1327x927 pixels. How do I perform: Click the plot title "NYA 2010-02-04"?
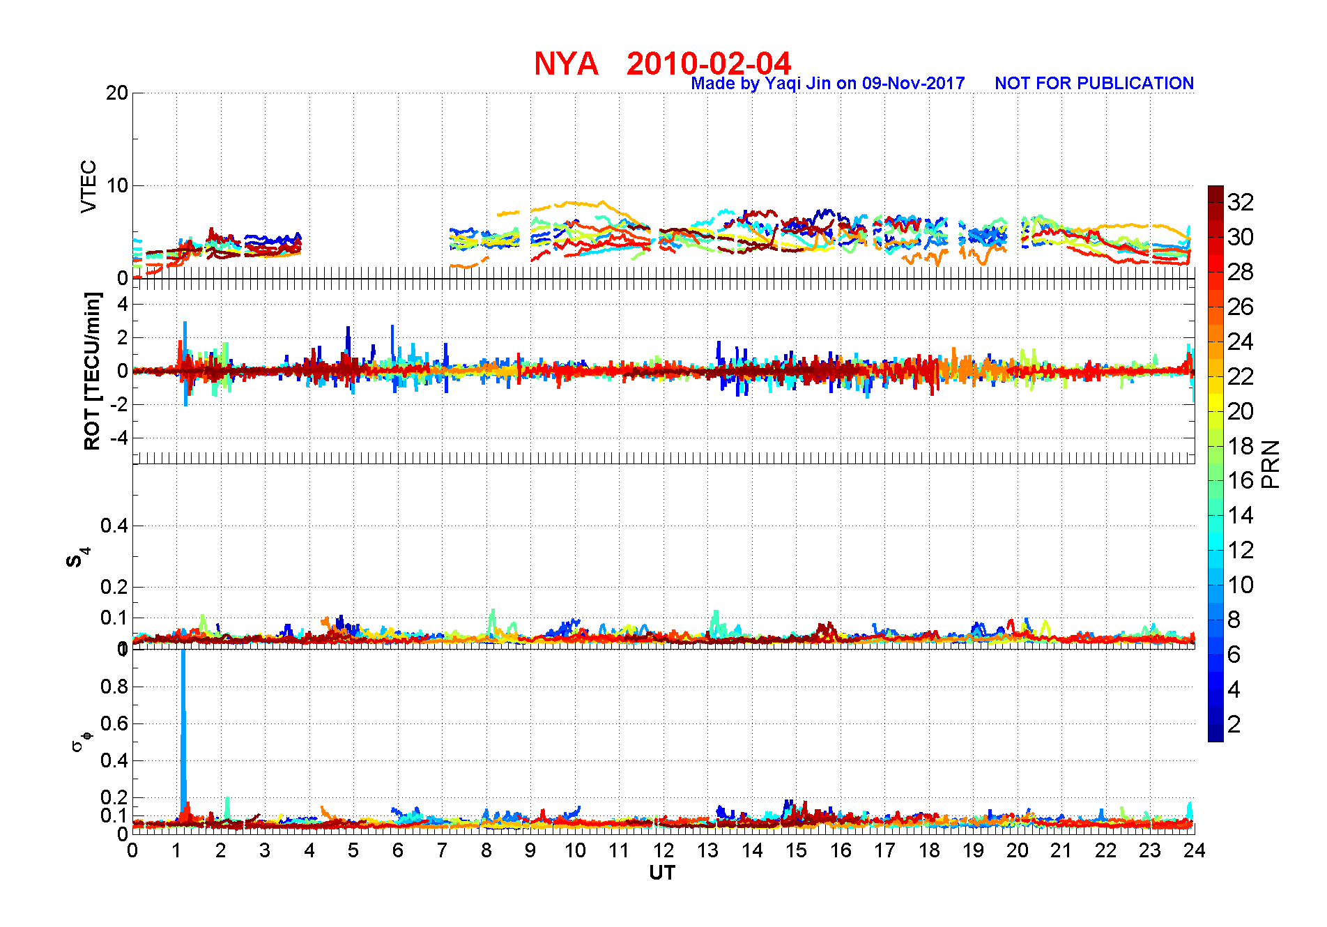click(663, 63)
